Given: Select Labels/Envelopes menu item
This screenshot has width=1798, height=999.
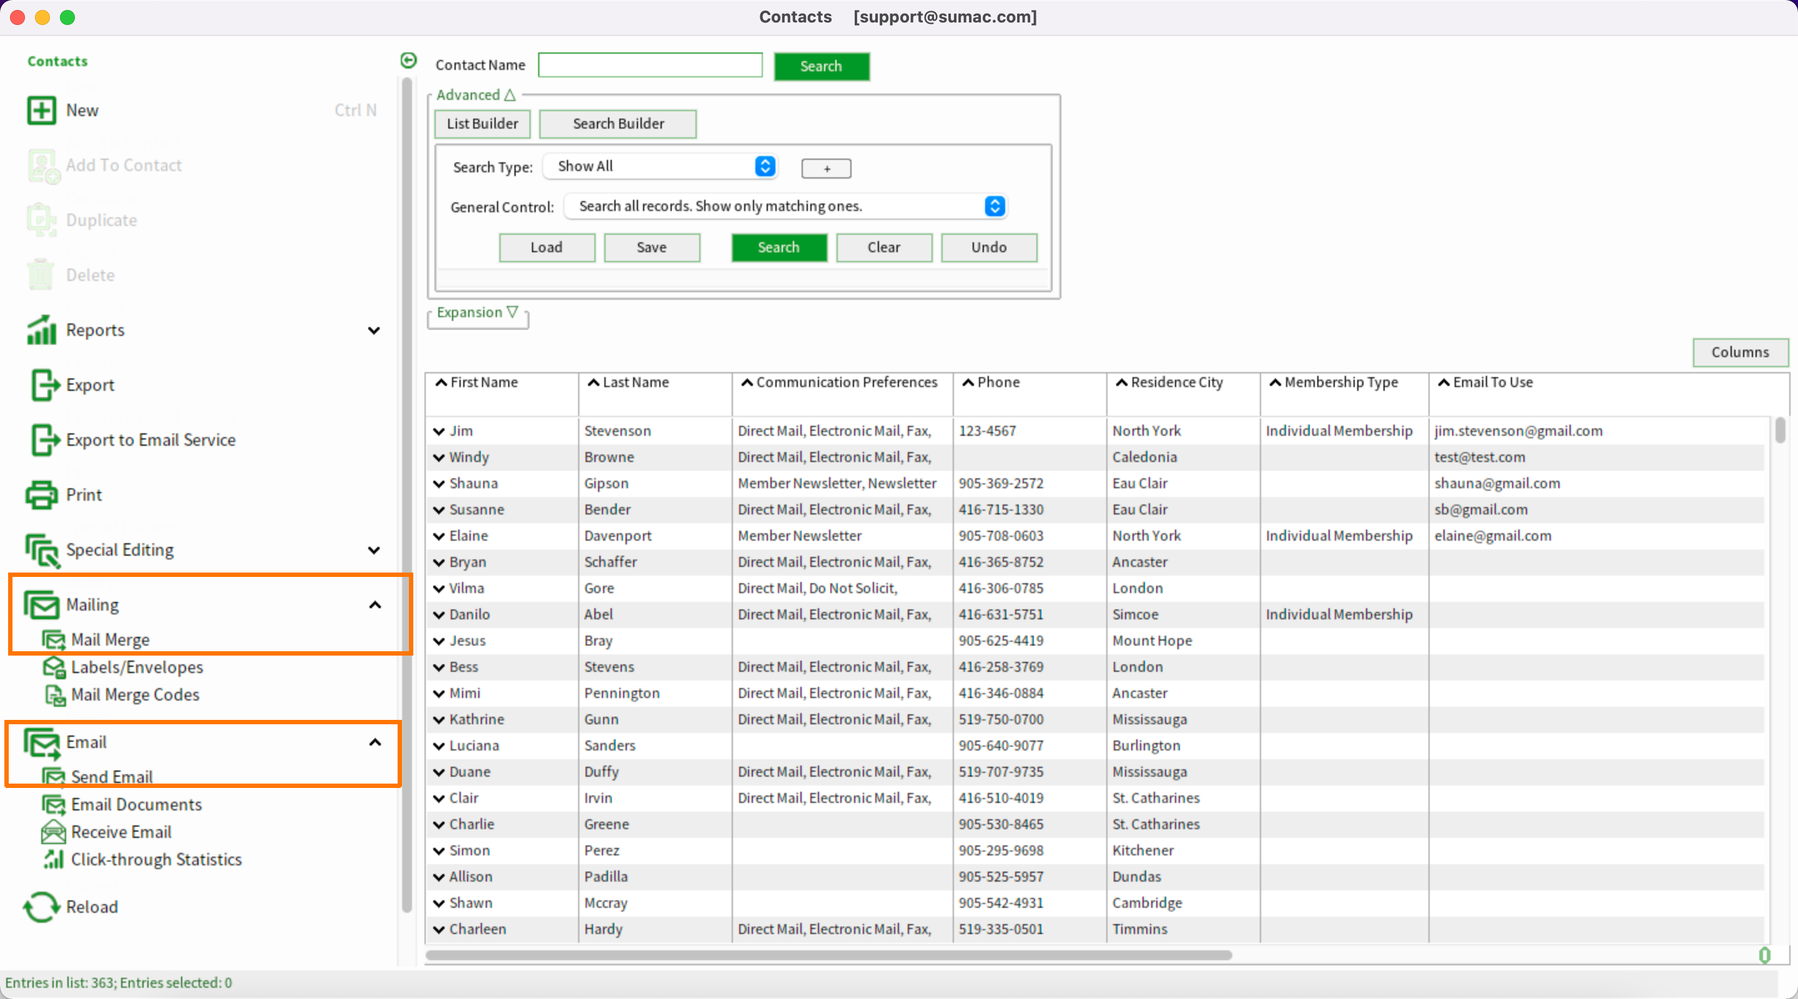Looking at the screenshot, I should [137, 667].
